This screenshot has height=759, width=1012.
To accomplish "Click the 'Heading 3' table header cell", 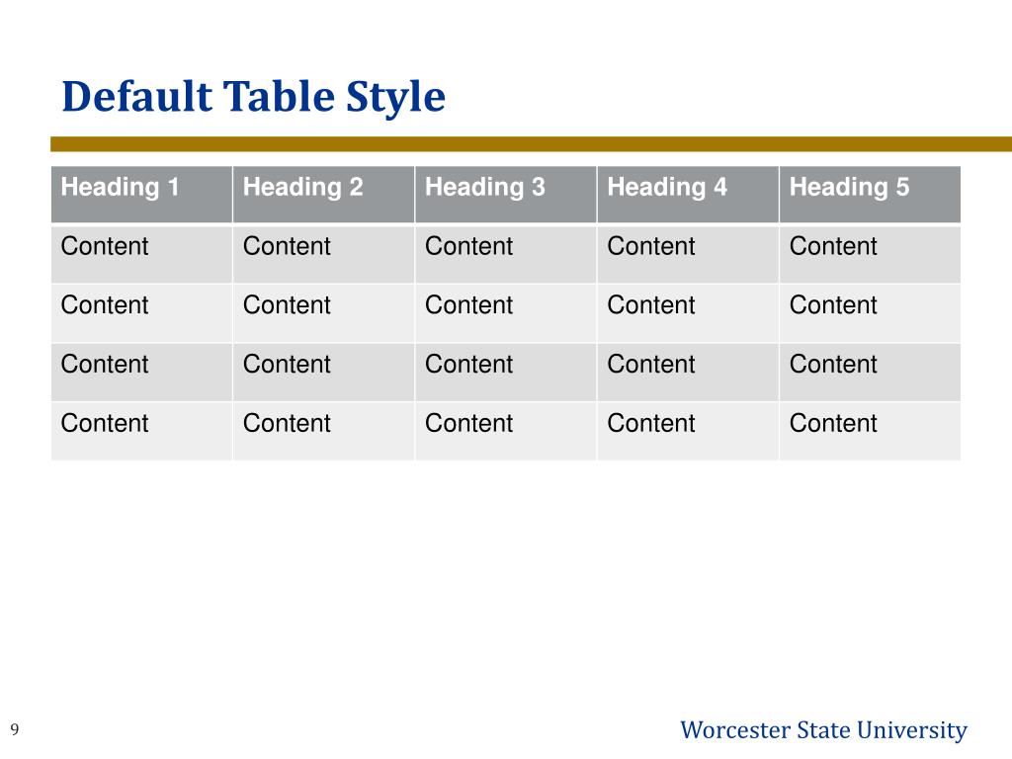I will 505,195.
